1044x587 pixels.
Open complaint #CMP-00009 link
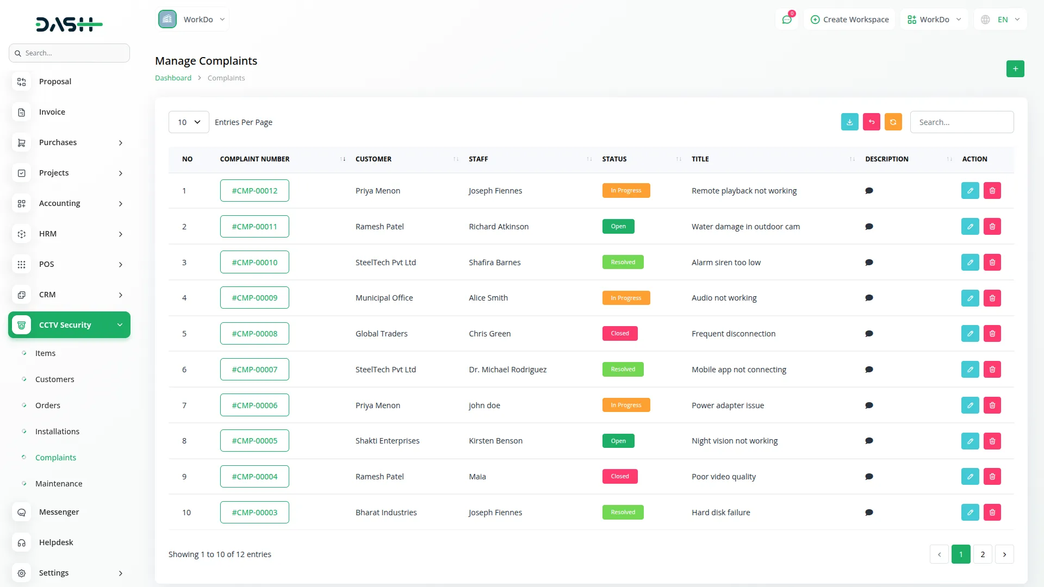[x=254, y=298]
